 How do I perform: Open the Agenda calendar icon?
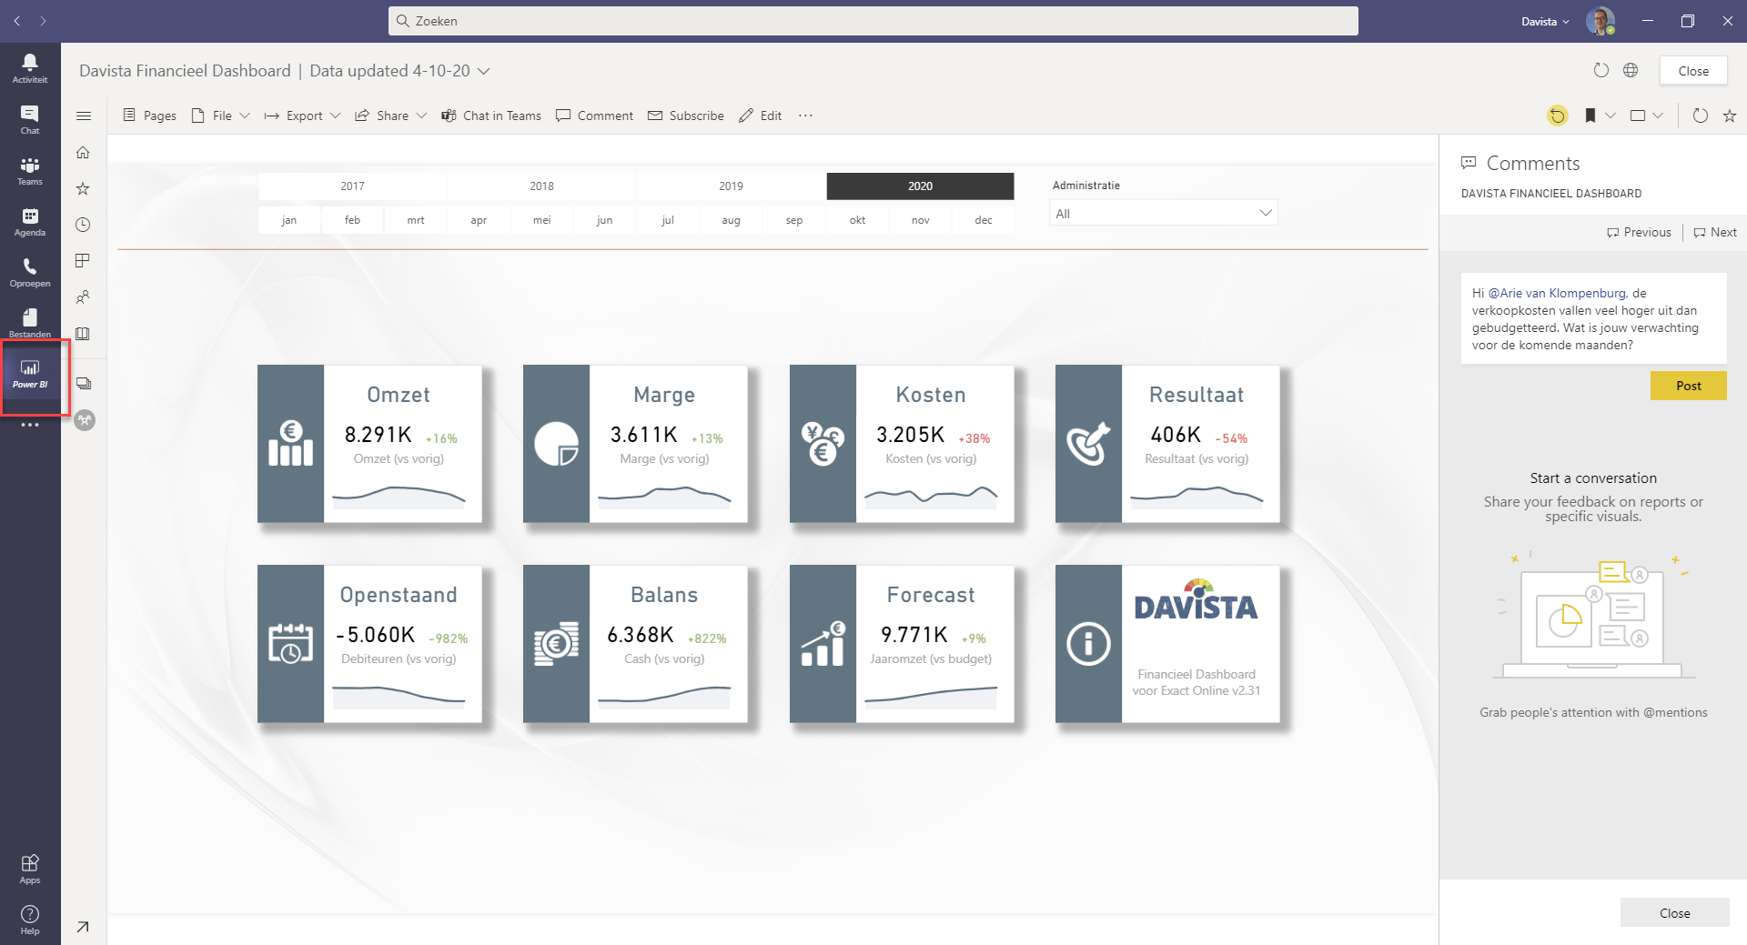[x=30, y=221]
